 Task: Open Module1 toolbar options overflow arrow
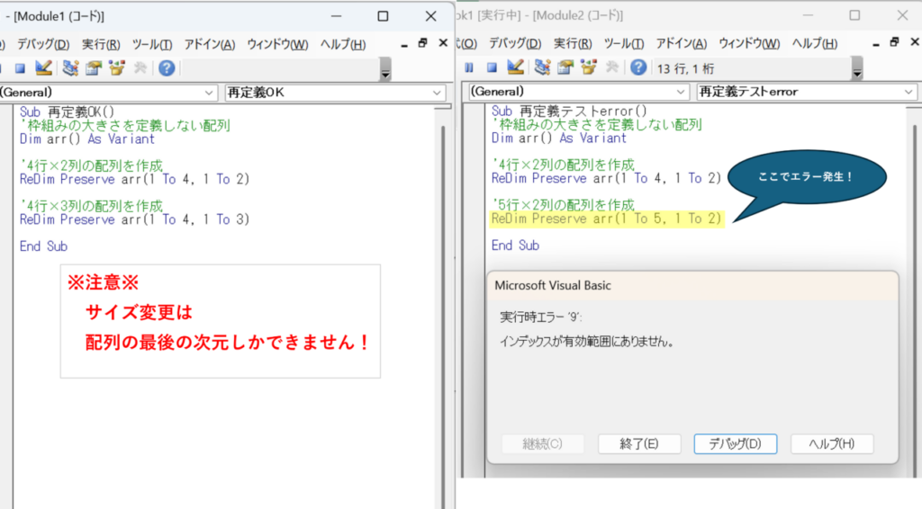tap(385, 70)
